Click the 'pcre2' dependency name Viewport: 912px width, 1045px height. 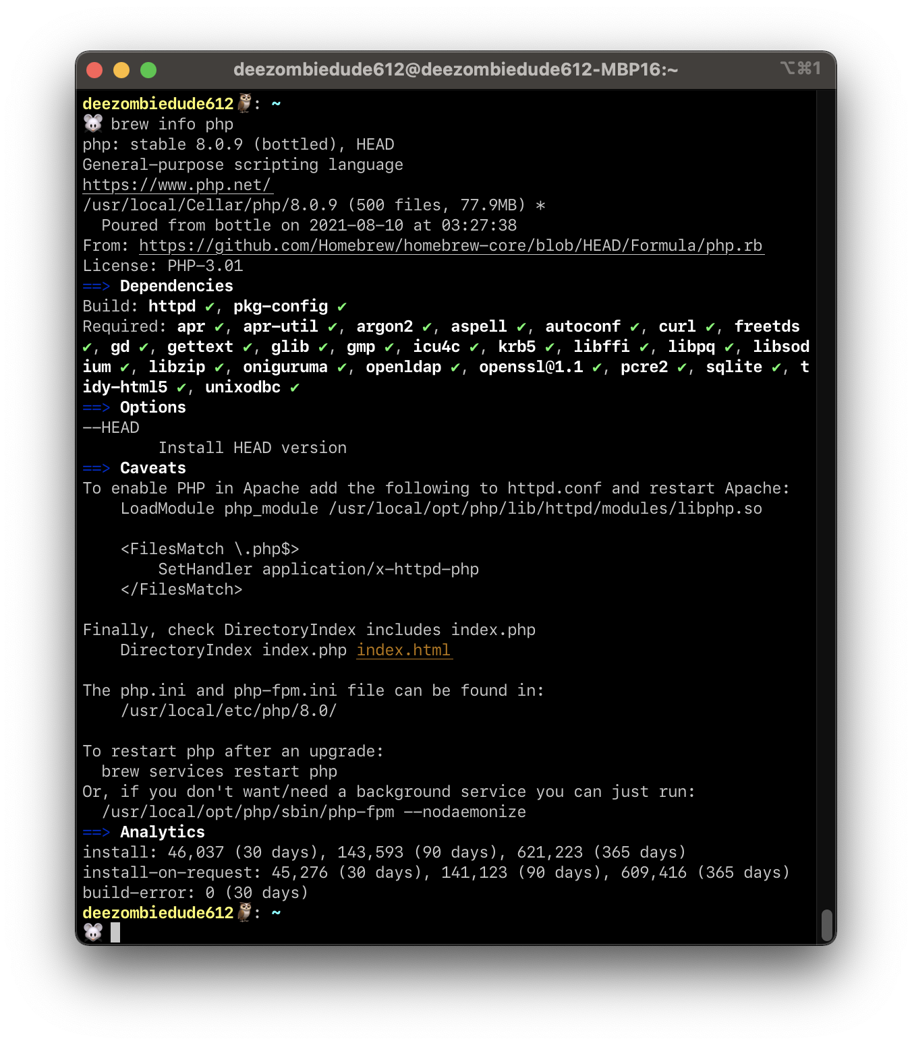(x=644, y=367)
